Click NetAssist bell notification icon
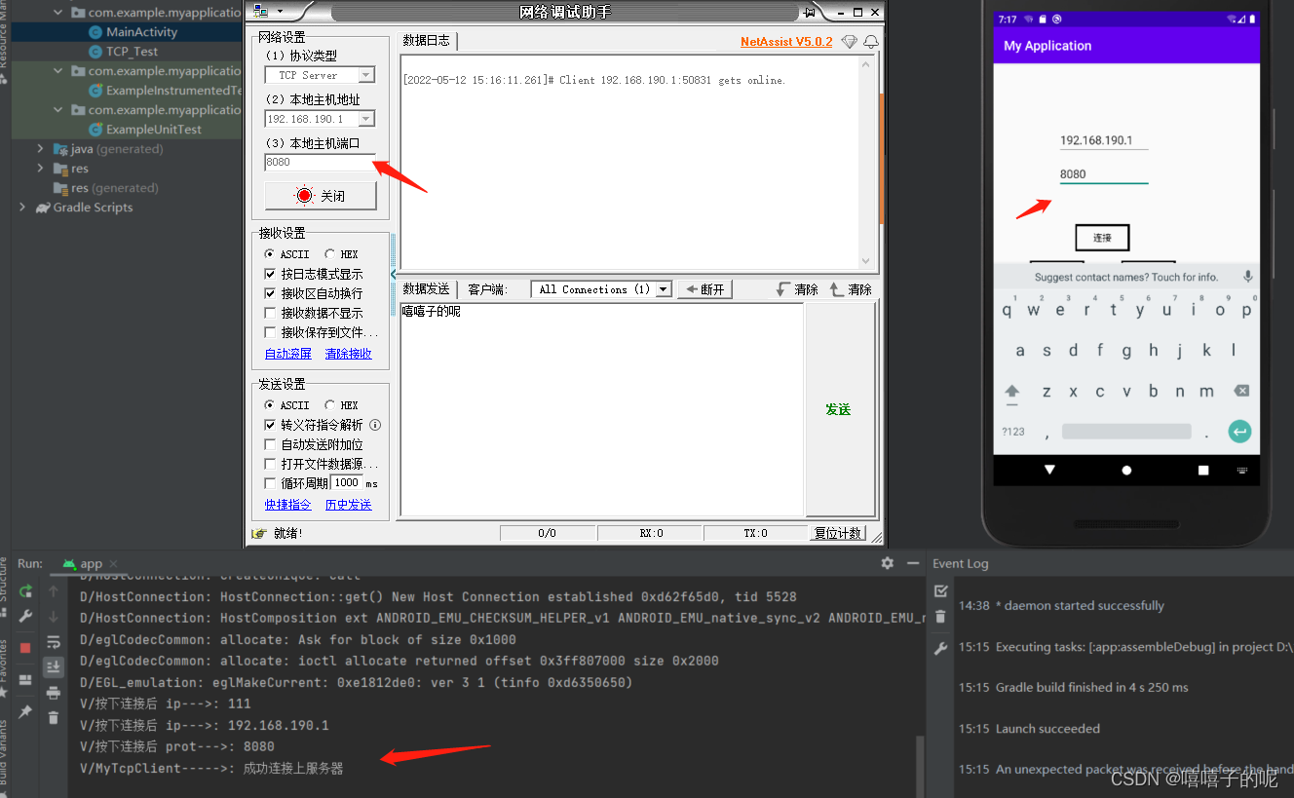The width and height of the screenshot is (1294, 798). click(x=871, y=42)
